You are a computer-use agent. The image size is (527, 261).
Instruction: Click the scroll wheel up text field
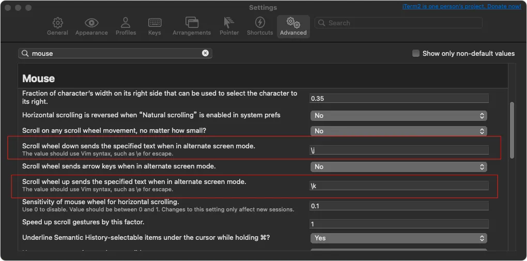pyautogui.click(x=399, y=186)
